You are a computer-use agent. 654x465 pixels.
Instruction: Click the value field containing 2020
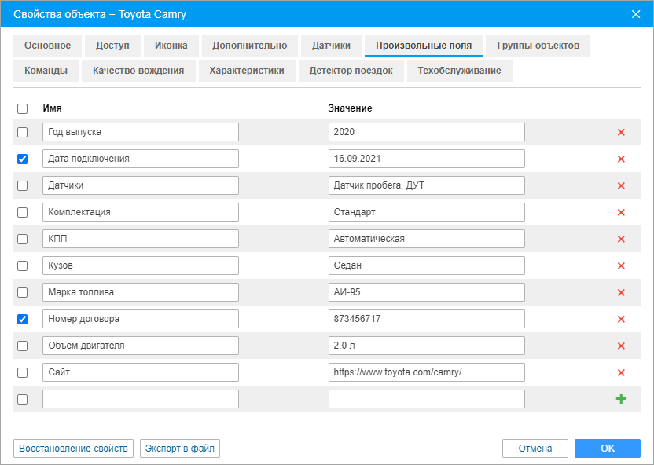click(x=427, y=132)
